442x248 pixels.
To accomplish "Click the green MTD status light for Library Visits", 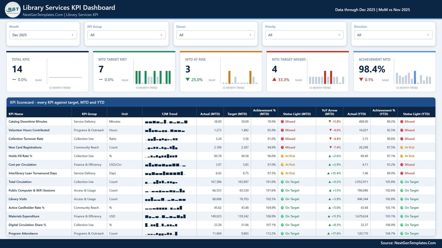I will pyautogui.click(x=283, y=199).
